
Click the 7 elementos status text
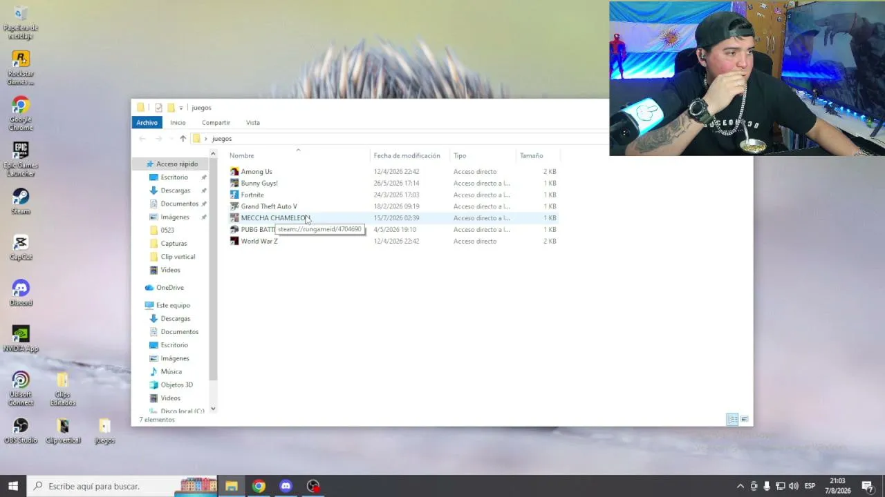(157, 420)
